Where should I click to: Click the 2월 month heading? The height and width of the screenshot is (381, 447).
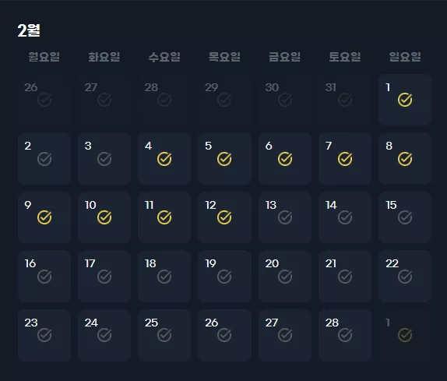coord(29,30)
